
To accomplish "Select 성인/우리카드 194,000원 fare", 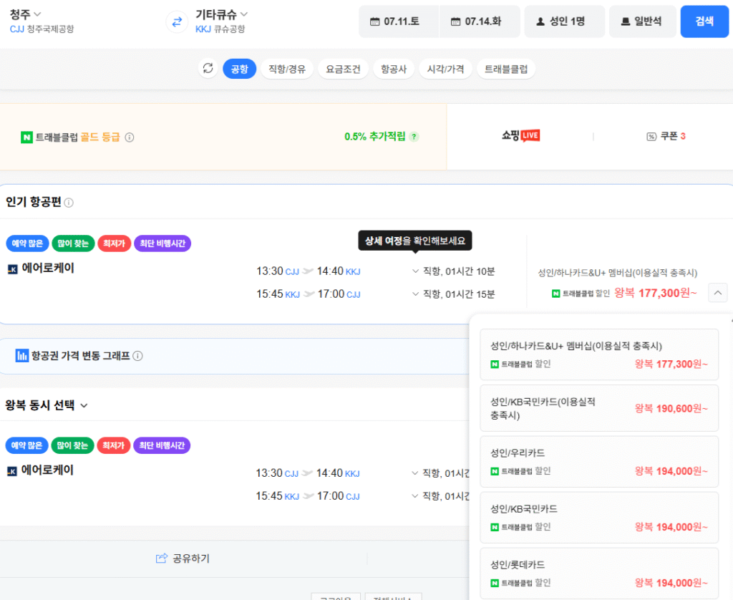I will point(599,462).
